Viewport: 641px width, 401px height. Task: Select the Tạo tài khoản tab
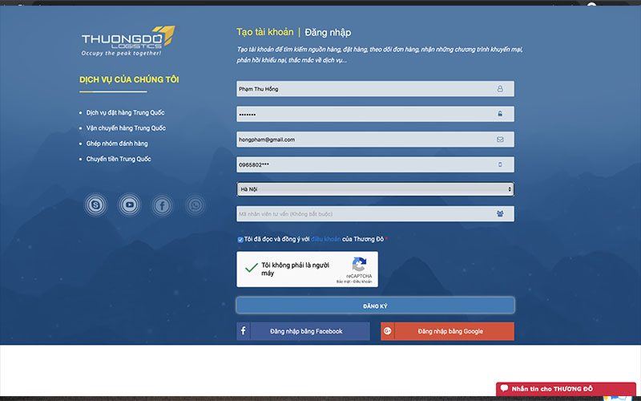pyautogui.click(x=265, y=32)
